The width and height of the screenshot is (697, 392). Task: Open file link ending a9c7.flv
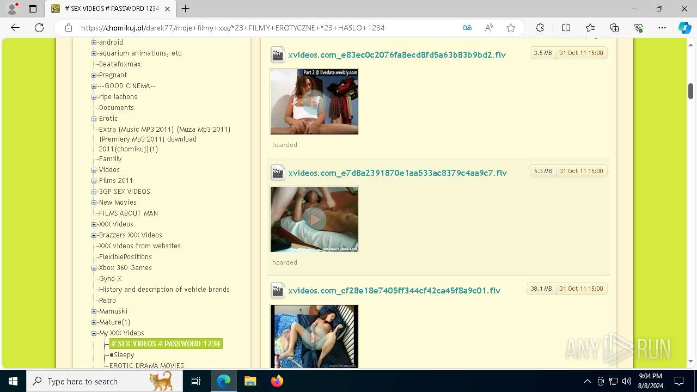tap(398, 173)
